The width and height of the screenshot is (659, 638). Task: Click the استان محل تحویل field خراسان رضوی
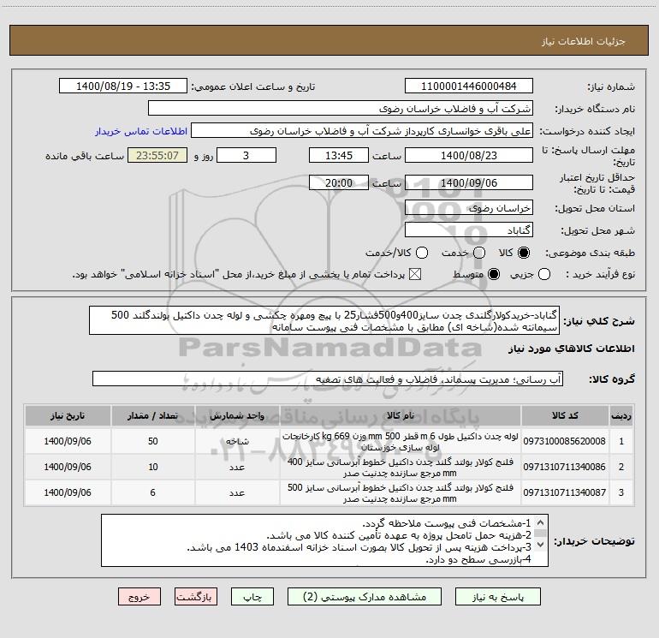(469, 207)
